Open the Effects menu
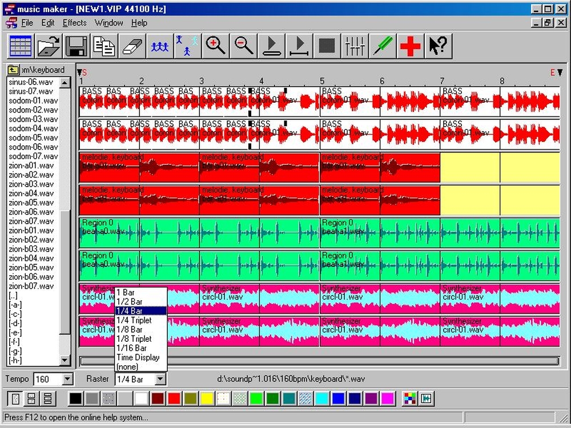Screen dimensions: 571x428 (x=74, y=23)
